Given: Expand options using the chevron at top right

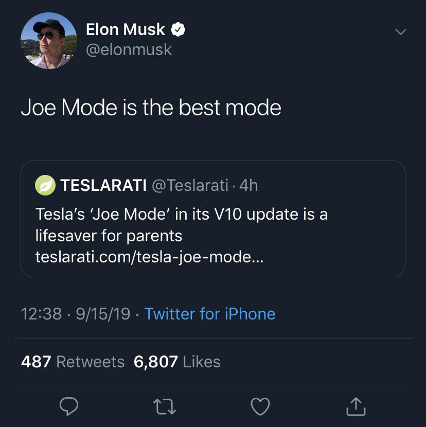Looking at the screenshot, I should pos(400,32).
